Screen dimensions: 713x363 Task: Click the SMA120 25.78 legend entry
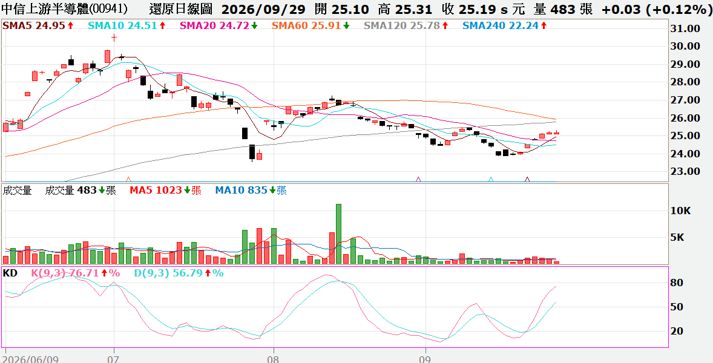point(406,26)
